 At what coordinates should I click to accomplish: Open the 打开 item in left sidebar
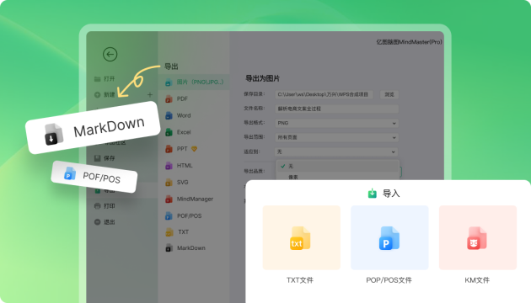pyautogui.click(x=105, y=79)
